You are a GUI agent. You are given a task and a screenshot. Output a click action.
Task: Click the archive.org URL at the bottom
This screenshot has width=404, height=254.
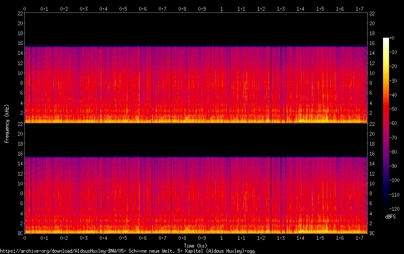coord(127,251)
